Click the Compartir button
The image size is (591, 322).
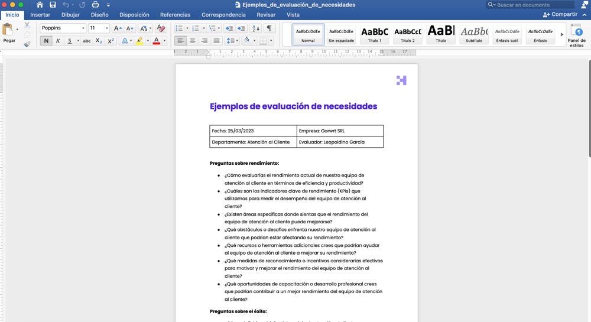(x=560, y=14)
